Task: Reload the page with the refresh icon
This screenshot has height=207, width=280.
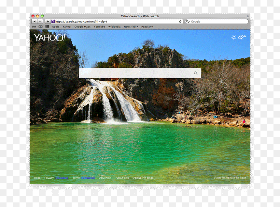Action: point(180,22)
